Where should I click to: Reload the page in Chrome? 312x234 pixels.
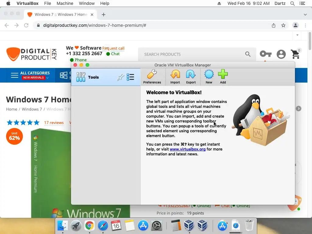point(26,25)
